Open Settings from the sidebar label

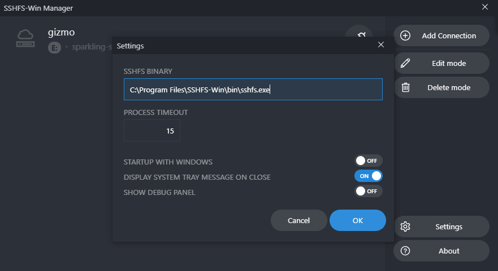pyautogui.click(x=449, y=226)
